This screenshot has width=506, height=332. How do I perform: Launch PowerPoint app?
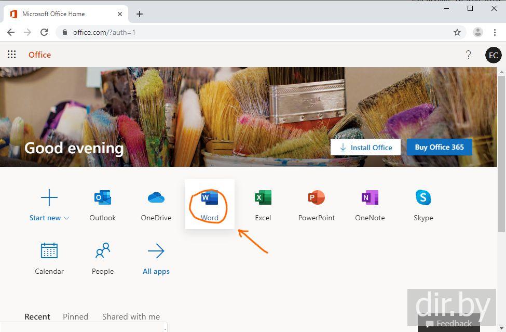[x=317, y=205]
